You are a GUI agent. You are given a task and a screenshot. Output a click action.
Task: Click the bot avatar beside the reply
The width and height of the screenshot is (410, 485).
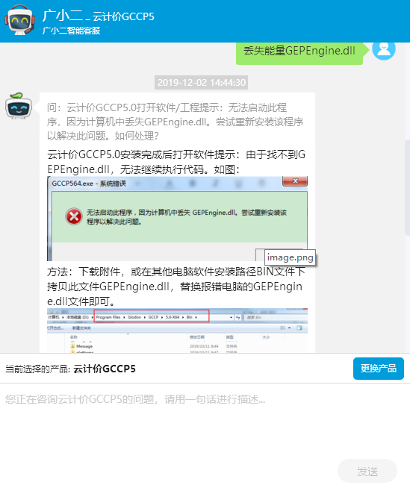click(x=19, y=106)
